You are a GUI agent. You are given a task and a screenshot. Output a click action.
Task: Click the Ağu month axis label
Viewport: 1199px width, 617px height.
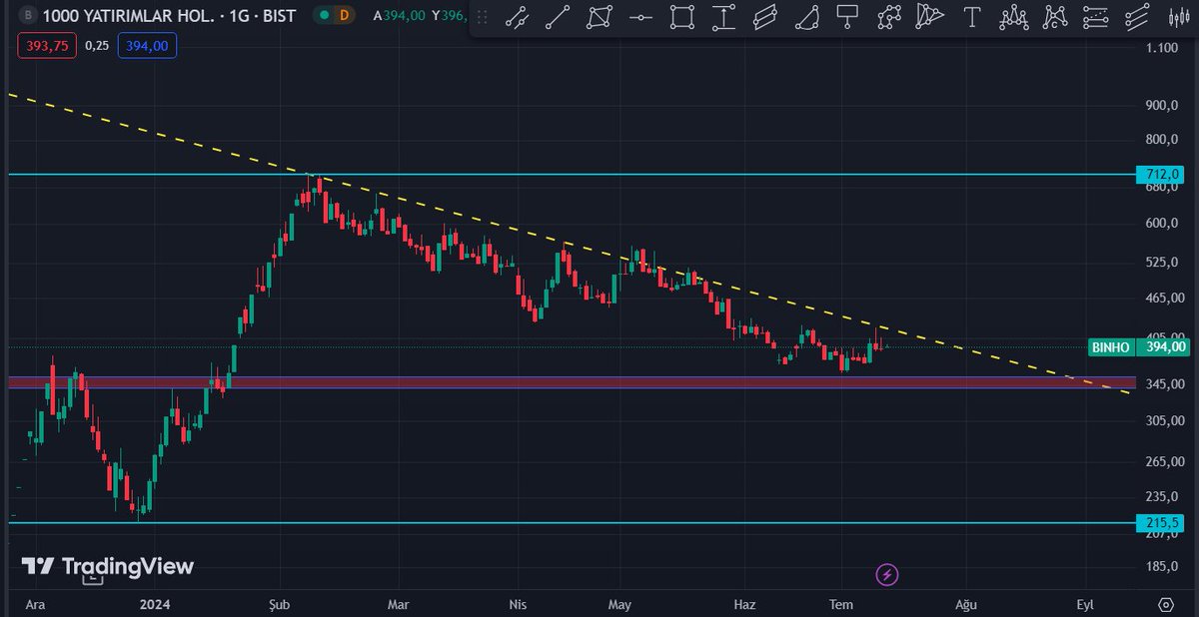(x=965, y=605)
